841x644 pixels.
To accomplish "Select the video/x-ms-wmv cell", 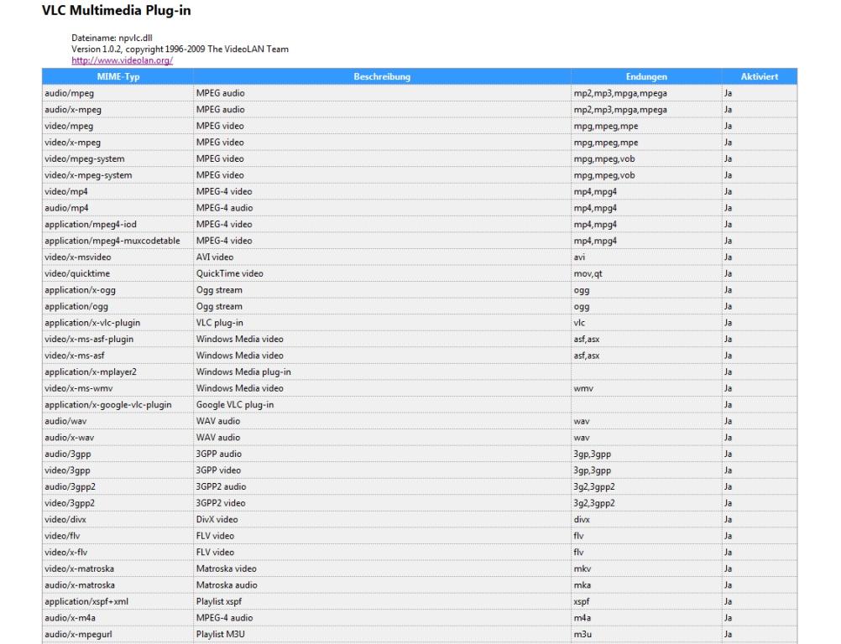I will click(x=118, y=388).
